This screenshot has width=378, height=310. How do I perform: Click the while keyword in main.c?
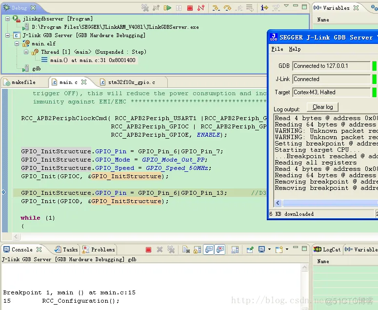30,218
